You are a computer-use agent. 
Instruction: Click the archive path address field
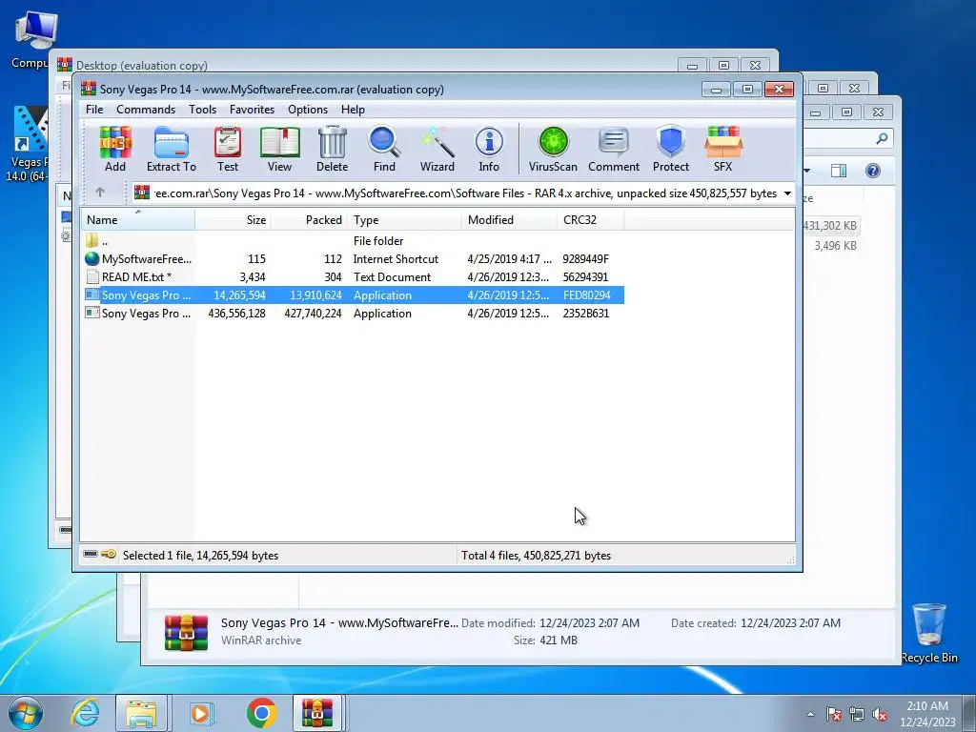pos(464,193)
